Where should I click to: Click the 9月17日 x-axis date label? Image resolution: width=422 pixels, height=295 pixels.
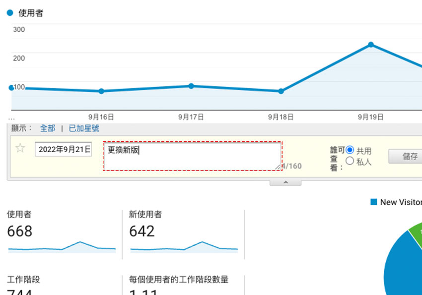pos(191,117)
